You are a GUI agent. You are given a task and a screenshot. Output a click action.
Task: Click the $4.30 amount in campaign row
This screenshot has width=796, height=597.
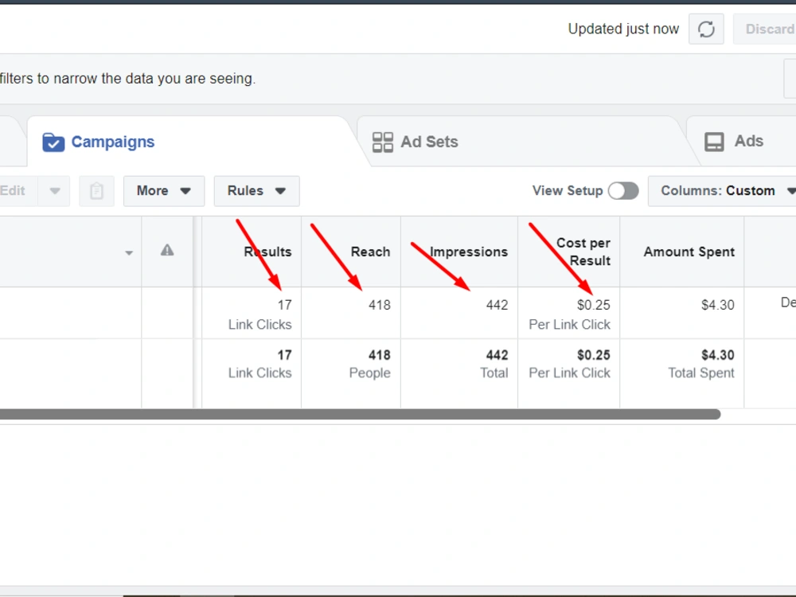click(x=718, y=305)
